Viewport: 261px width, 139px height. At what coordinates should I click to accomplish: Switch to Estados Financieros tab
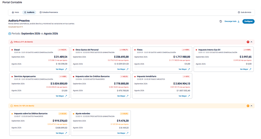tap(49, 12)
